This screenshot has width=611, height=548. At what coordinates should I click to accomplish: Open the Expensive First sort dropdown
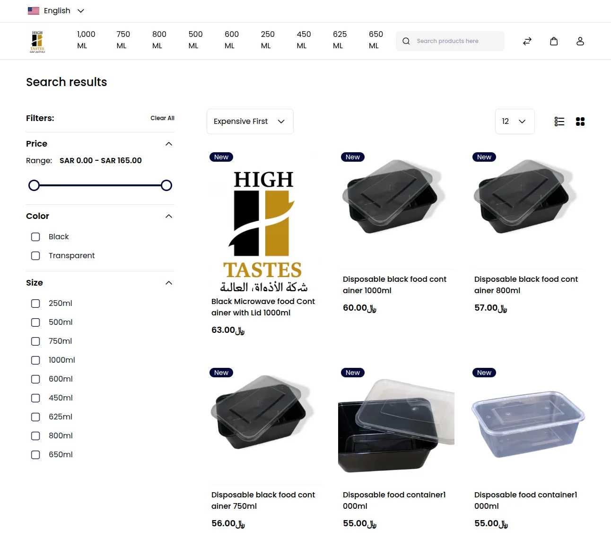(250, 122)
